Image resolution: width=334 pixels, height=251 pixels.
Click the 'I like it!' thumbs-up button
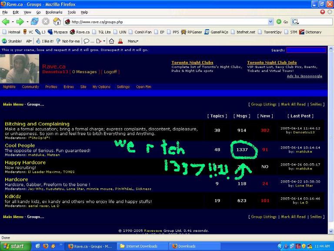(45, 41)
